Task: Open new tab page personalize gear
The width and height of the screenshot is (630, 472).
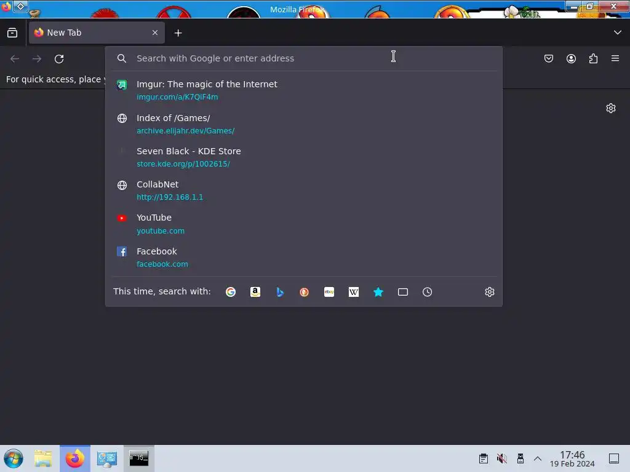Action: coord(611,108)
